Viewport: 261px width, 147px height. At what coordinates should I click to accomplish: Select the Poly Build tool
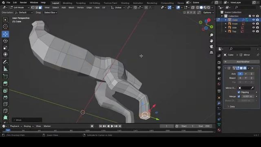pos(5,118)
